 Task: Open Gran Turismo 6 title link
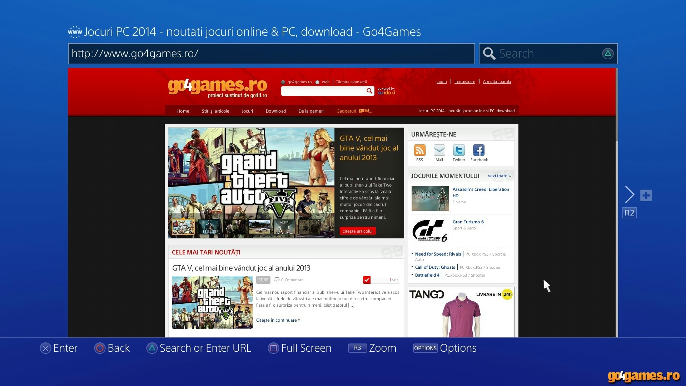coord(468,222)
